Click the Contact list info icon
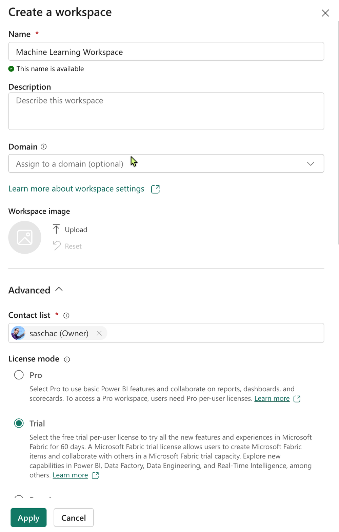The image size is (339, 532). click(x=66, y=316)
